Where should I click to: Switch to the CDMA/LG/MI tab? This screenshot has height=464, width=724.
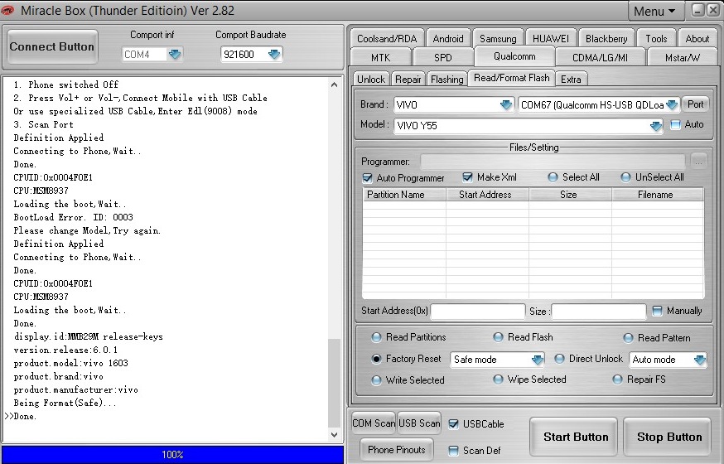[600, 58]
